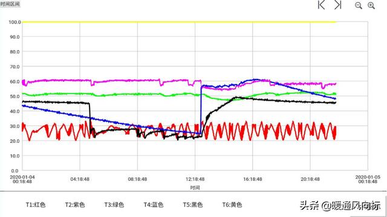
Task: Click the 16:18:48 time axis label
Action: (x=253, y=179)
